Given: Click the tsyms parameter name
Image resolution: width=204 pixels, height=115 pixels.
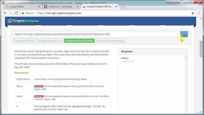Looking at the screenshot, I should click(19, 96).
